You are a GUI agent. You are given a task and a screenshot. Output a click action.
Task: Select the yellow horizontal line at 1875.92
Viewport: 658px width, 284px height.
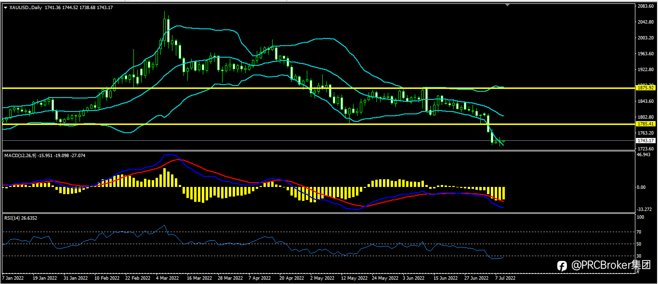tap(318, 88)
